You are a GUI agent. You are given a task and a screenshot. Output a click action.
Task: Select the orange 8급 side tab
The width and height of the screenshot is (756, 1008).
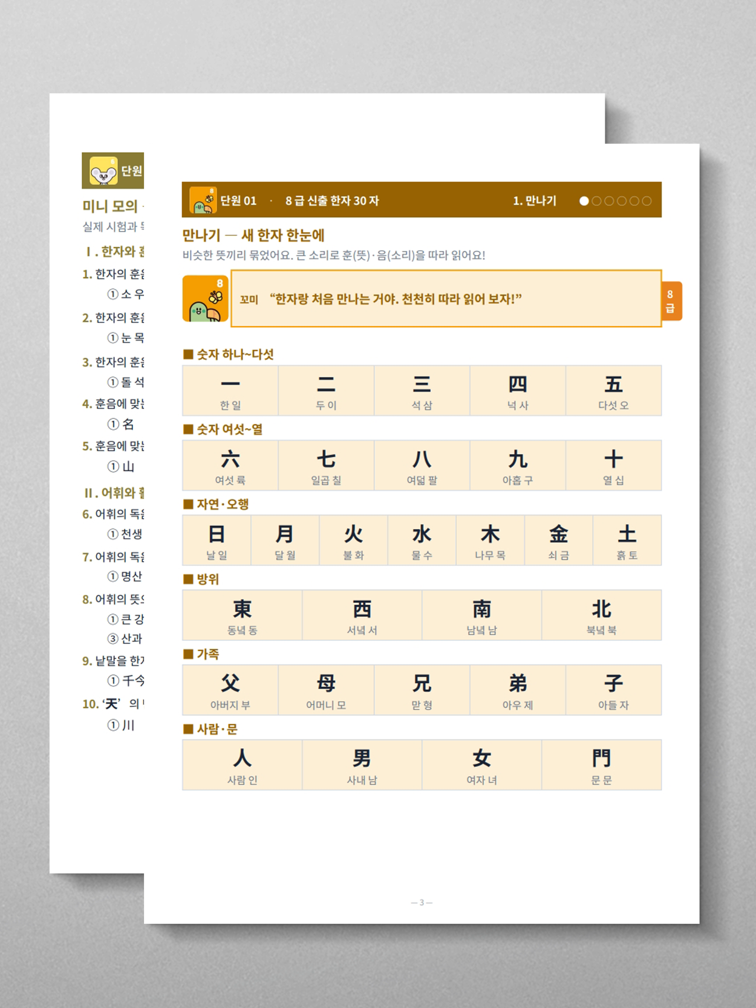coord(671,301)
